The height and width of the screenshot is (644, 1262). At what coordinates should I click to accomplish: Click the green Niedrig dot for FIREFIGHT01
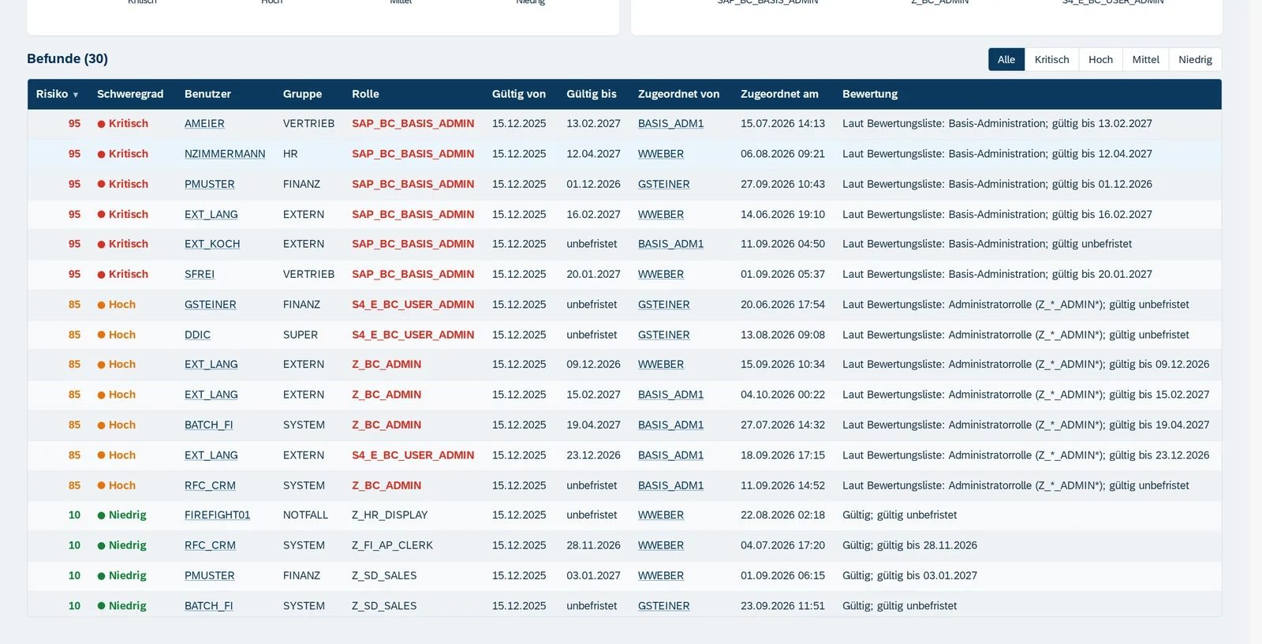(101, 515)
